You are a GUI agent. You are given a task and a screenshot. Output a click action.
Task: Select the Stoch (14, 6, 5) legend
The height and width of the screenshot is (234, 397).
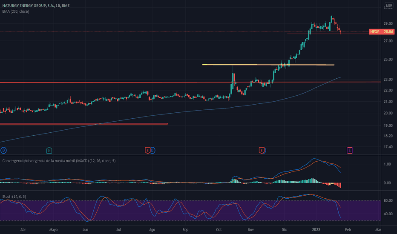tap(14, 197)
